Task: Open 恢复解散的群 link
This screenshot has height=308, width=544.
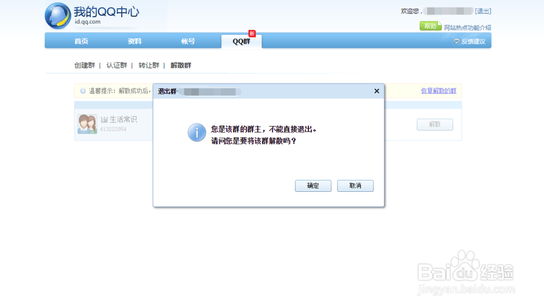Action: click(438, 91)
